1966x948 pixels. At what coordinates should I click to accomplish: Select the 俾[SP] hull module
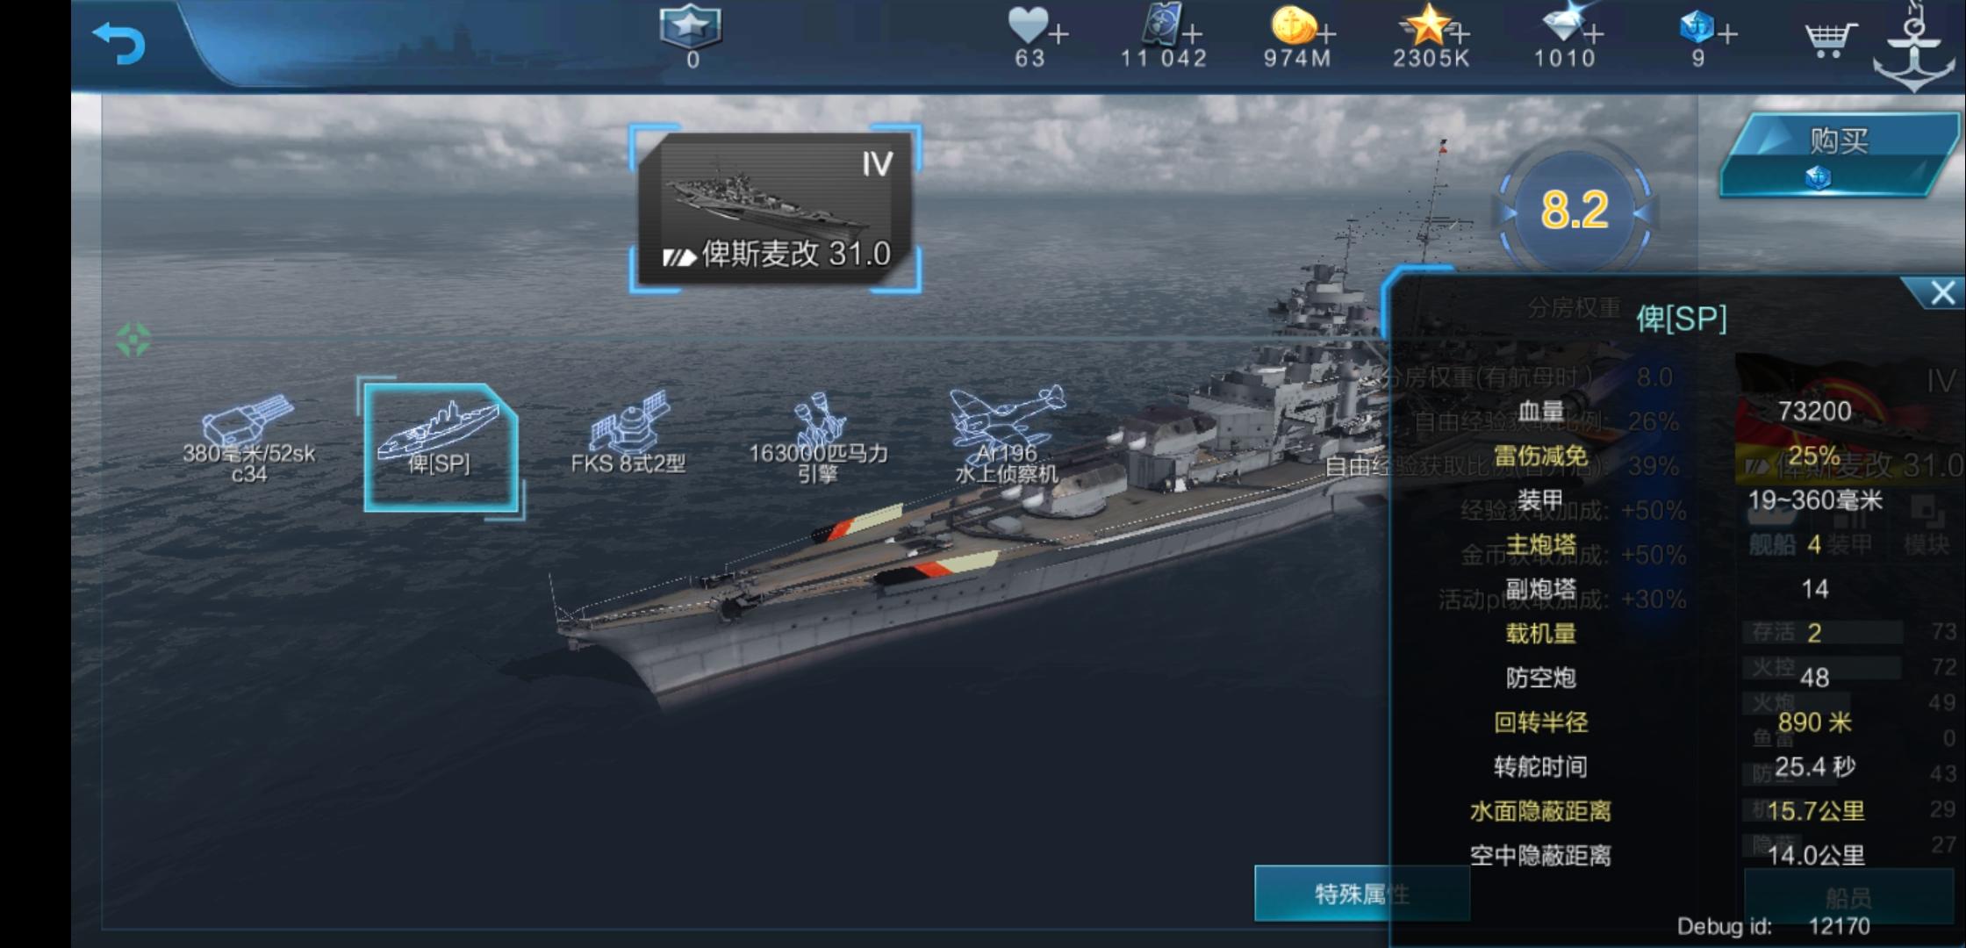tap(440, 446)
